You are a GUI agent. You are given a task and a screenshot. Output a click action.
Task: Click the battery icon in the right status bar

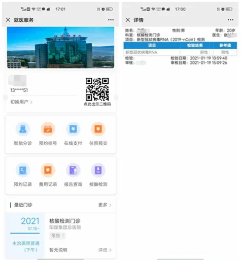point(229,9)
